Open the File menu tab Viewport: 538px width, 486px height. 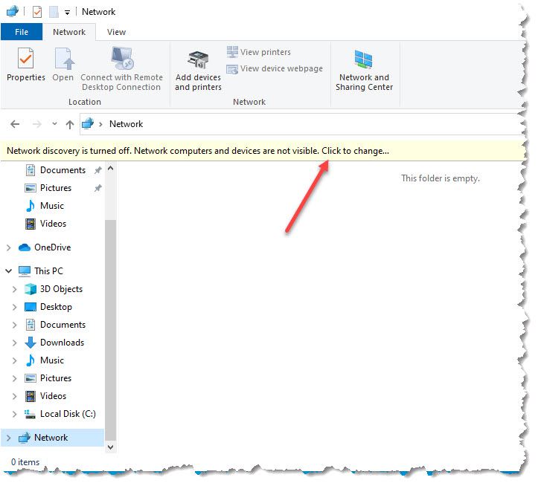tap(22, 32)
